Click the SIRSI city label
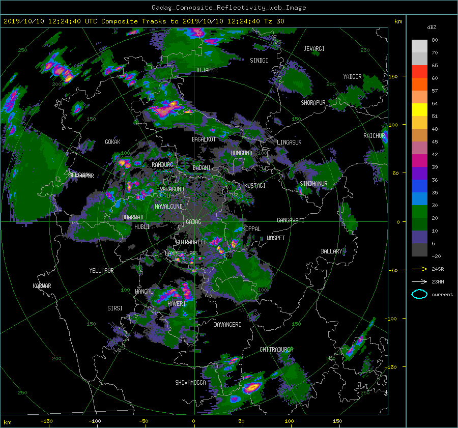This screenshot has width=458, height=428. coord(115,308)
